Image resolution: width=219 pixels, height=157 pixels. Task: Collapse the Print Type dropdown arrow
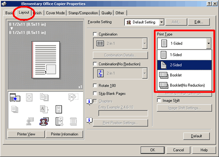point(209,43)
